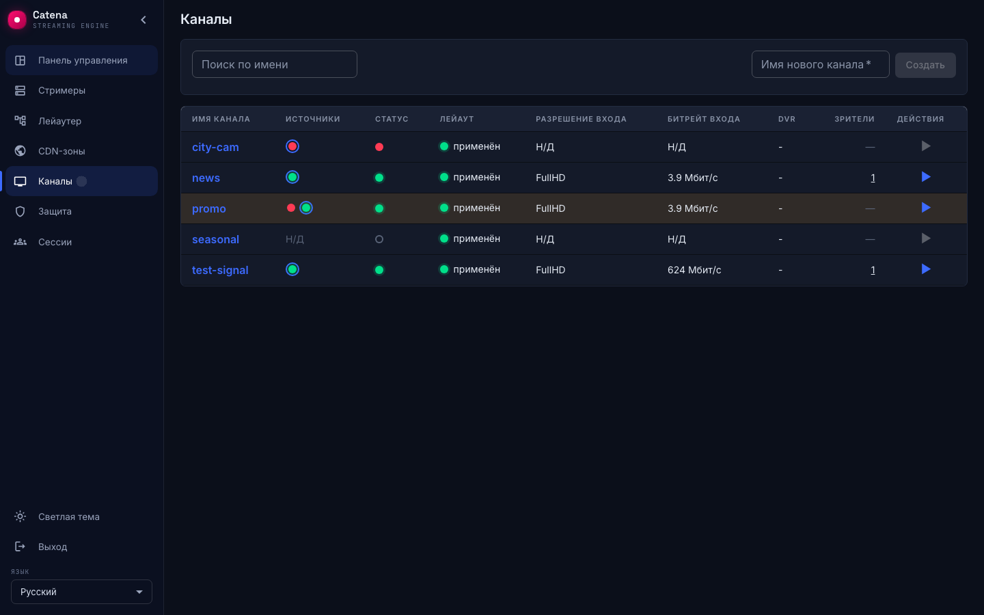Switch to Светлая тема
The height and width of the screenshot is (615, 984).
point(81,517)
